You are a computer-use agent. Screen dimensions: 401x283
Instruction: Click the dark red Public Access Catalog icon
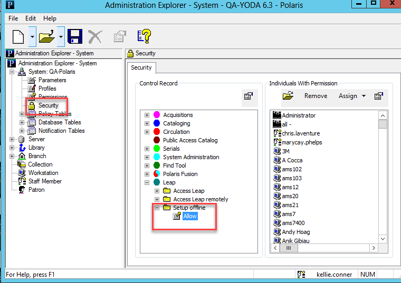click(x=157, y=140)
